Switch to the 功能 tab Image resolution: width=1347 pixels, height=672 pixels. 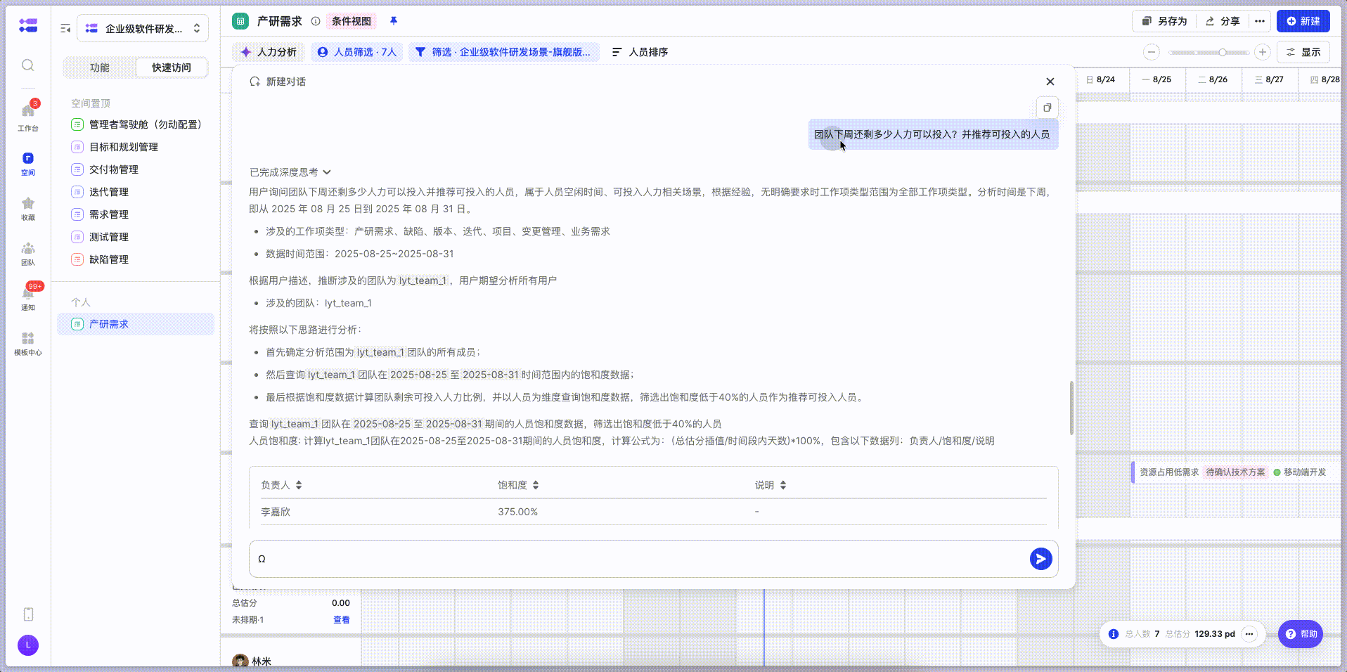tap(99, 67)
